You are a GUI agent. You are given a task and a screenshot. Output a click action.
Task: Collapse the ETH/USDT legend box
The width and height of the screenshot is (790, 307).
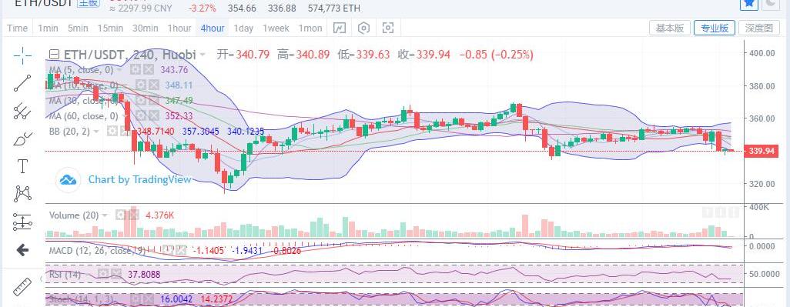[x=55, y=55]
